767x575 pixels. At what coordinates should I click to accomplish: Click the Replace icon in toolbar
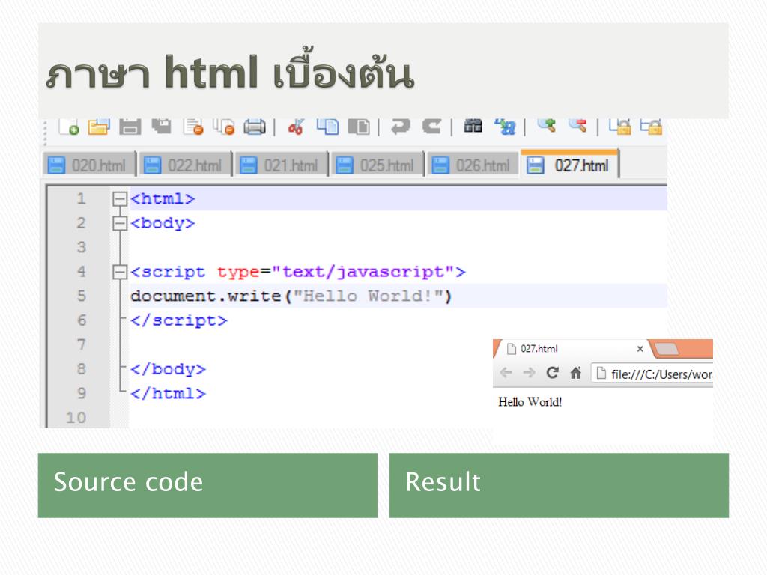506,127
